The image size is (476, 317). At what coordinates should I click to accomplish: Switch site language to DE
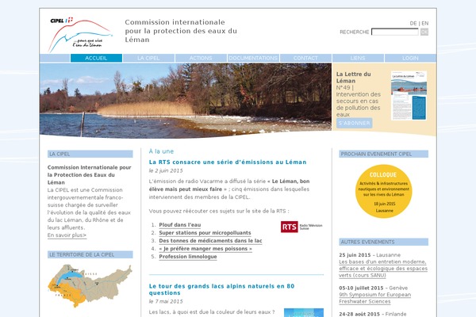click(413, 23)
